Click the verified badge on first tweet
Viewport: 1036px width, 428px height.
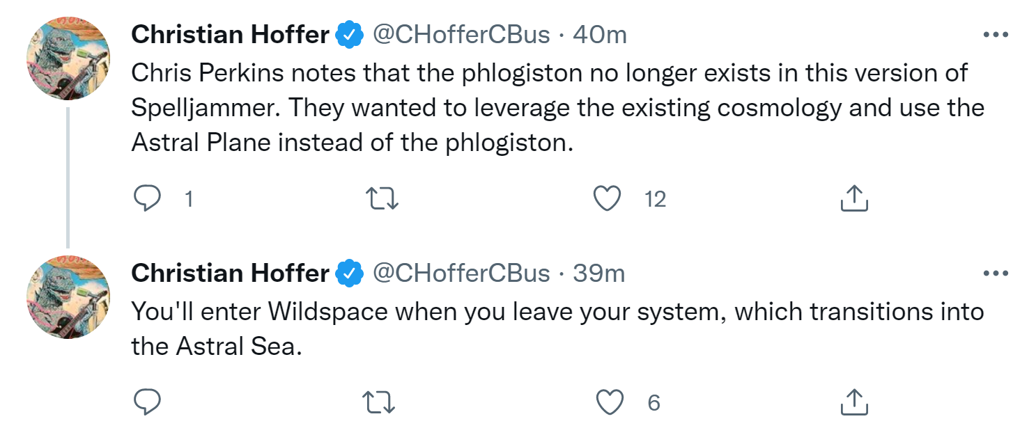(350, 35)
